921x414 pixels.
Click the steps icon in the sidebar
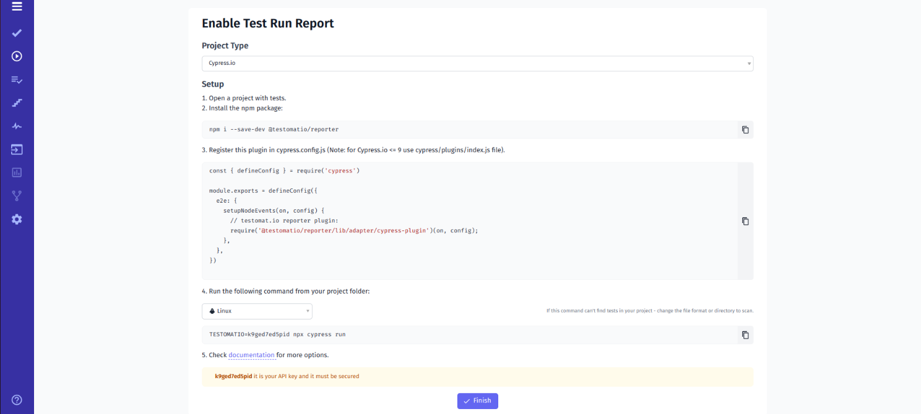17,103
